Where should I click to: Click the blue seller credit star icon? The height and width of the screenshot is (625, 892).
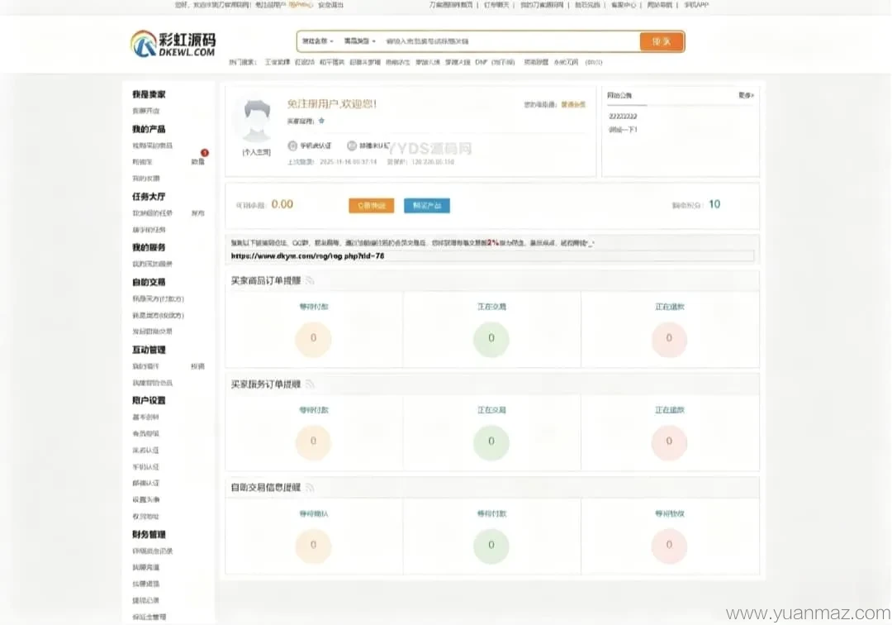[x=321, y=121]
